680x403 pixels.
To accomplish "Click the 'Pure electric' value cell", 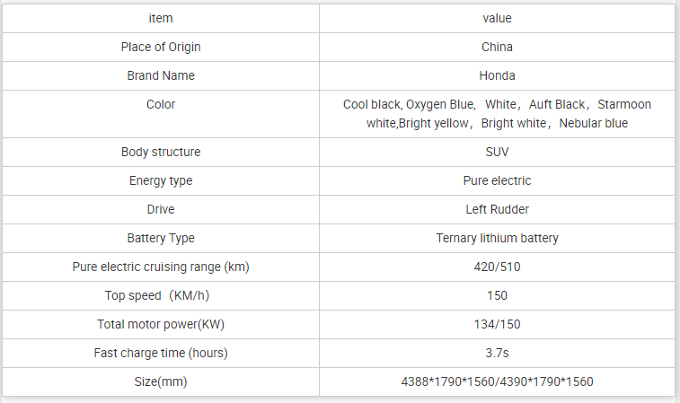I will coord(497,180).
